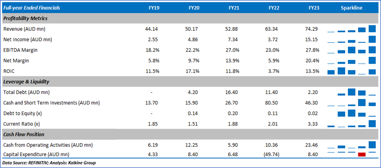Select the FY23 column header
Viewport: 381px width, 168px height.
(314, 8)
